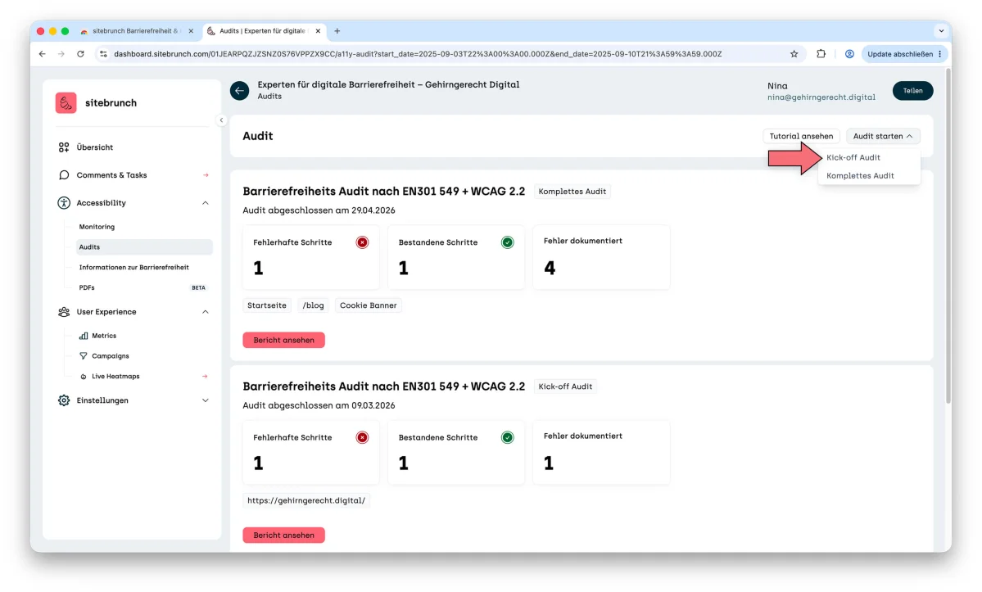Click the Kick-off Audit badge in the second audit
The height and width of the screenshot is (592, 982).
[x=565, y=386]
